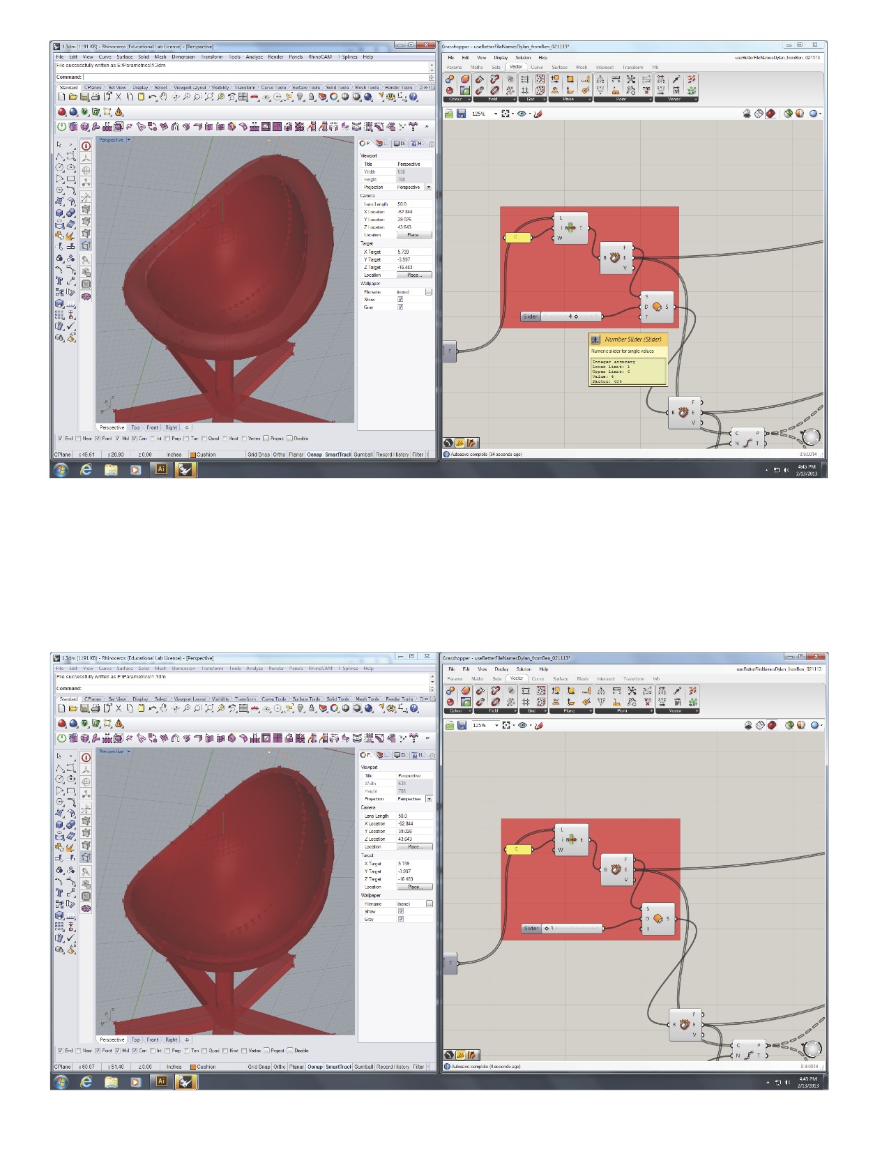Click Rhino Help question-mark icon in upper screenshot
Image resolution: width=889 pixels, height=1151 pixels.
[413, 97]
